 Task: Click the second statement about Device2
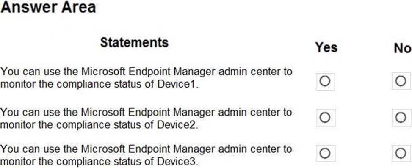pyautogui.click(x=146, y=119)
